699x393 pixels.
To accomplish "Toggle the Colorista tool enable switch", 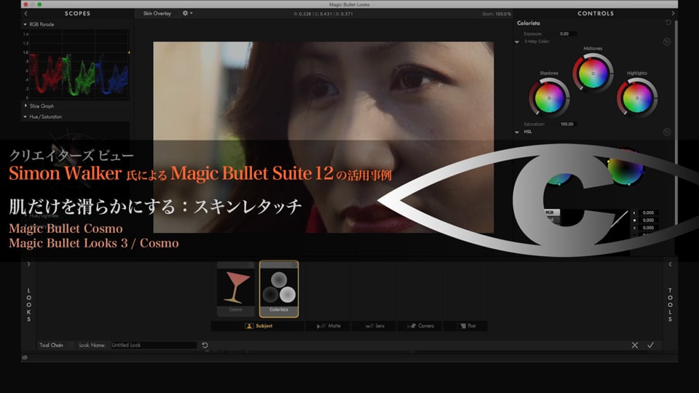I will pos(293,265).
